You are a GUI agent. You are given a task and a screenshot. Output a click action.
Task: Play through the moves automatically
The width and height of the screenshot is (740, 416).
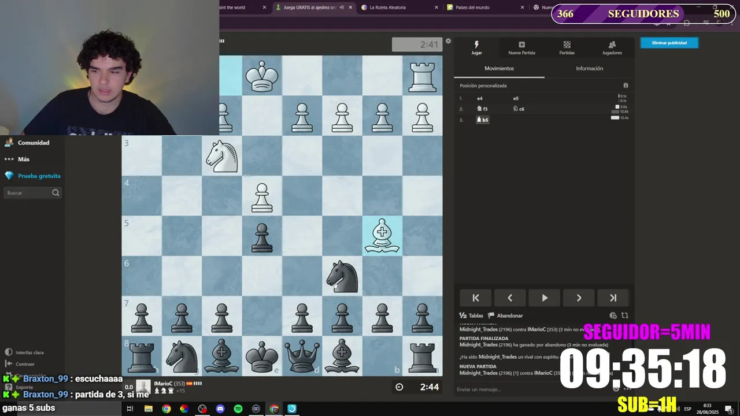pyautogui.click(x=545, y=298)
